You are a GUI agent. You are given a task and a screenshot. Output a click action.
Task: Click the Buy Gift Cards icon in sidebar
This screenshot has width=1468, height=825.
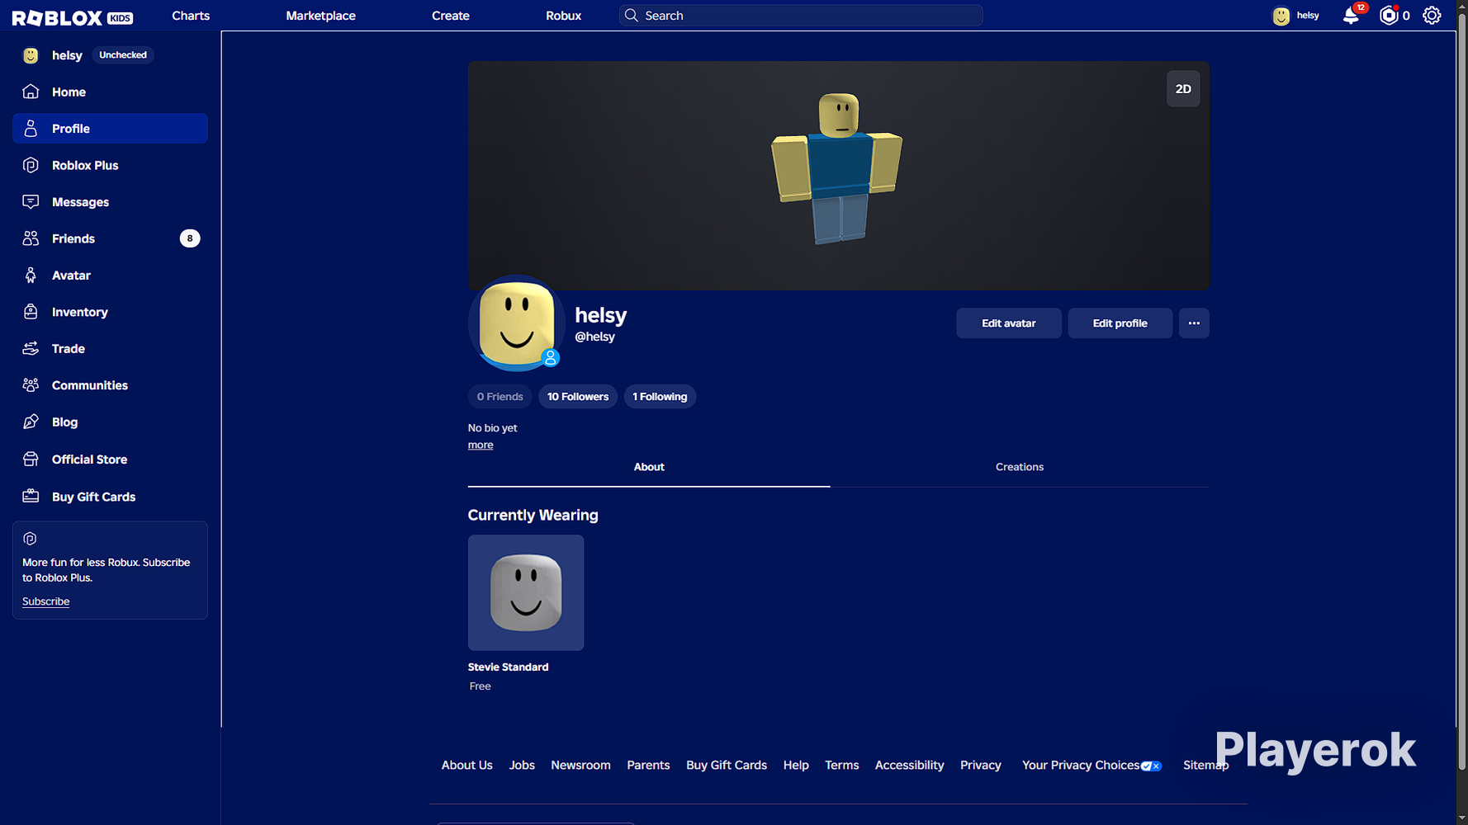pyautogui.click(x=31, y=497)
